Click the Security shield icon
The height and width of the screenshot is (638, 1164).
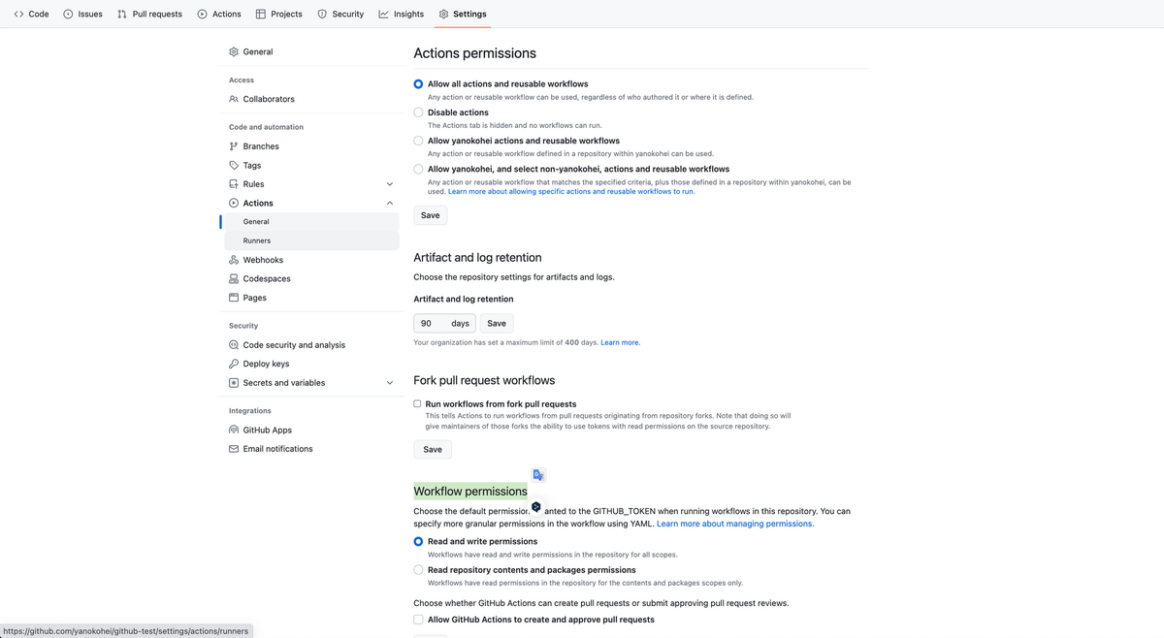point(320,14)
